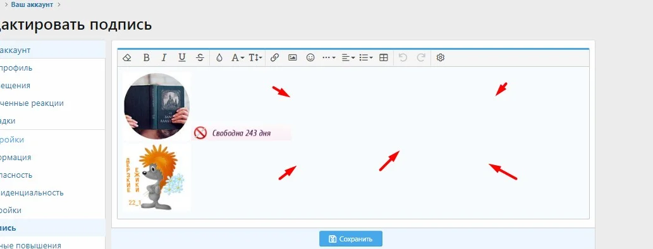Viewport: 653px width, 249px height.
Task: Click the Insert image icon
Action: pos(292,58)
